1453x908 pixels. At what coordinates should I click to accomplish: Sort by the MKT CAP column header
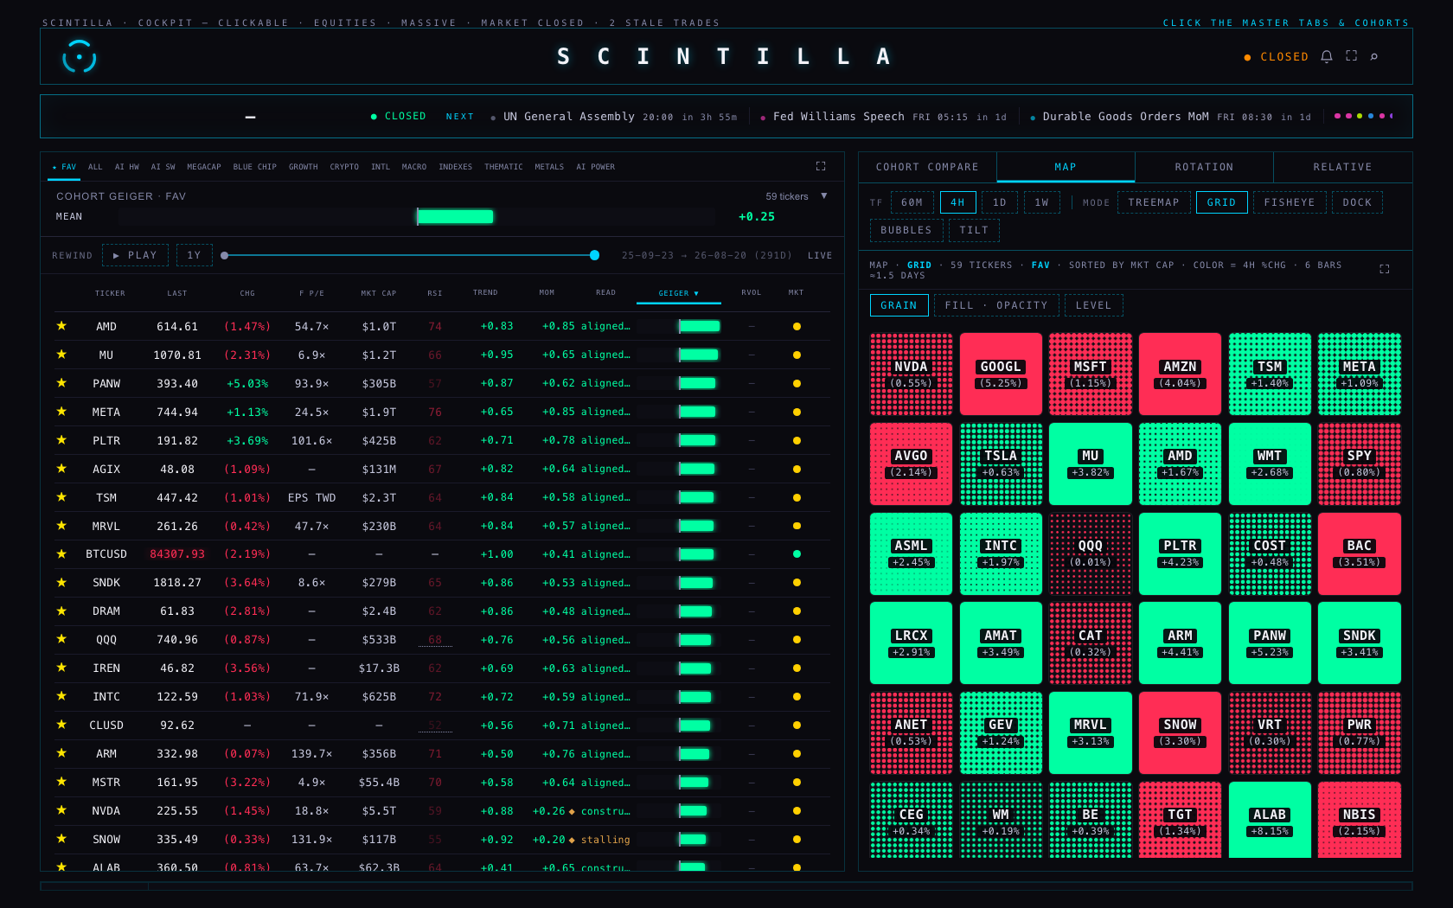[379, 293]
